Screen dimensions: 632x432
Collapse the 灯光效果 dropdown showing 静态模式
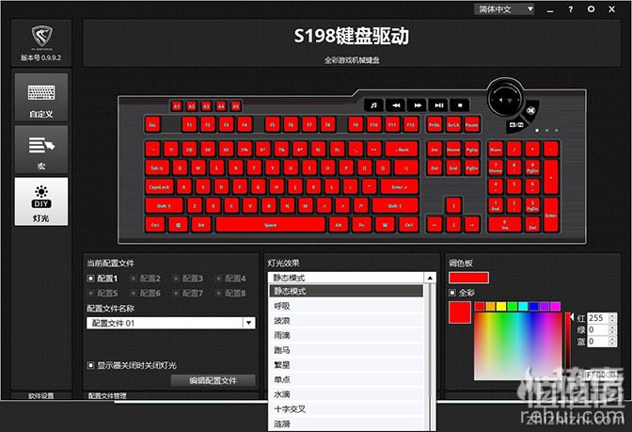[430, 278]
